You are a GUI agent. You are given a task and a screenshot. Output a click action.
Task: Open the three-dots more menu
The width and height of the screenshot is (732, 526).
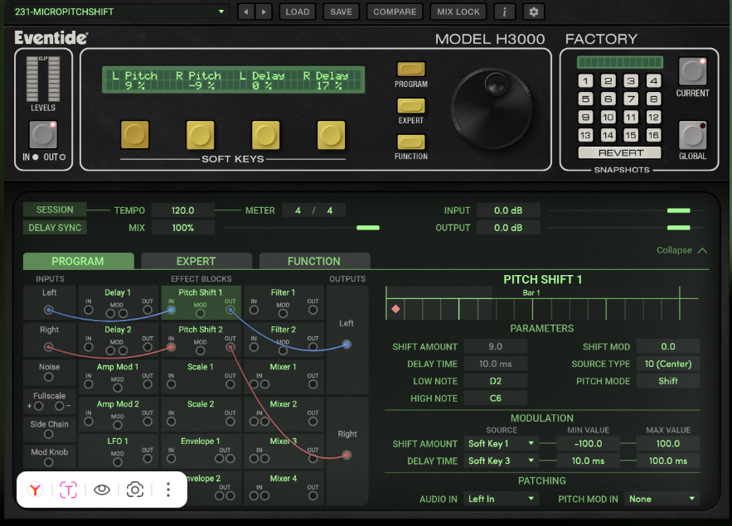(168, 490)
